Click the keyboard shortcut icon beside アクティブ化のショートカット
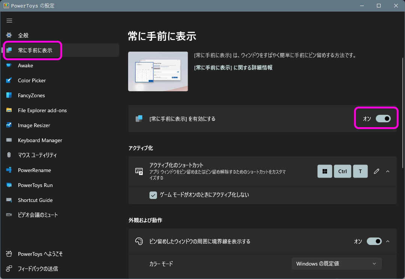This screenshot has height=279, width=405. (x=139, y=171)
